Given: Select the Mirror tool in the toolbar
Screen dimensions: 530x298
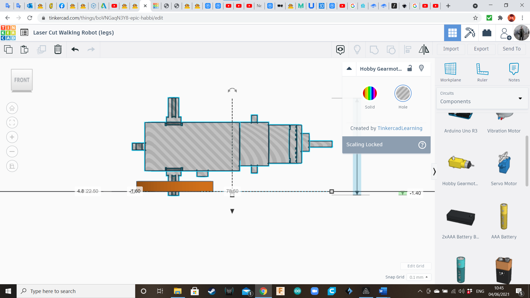Looking at the screenshot, I should (x=424, y=49).
